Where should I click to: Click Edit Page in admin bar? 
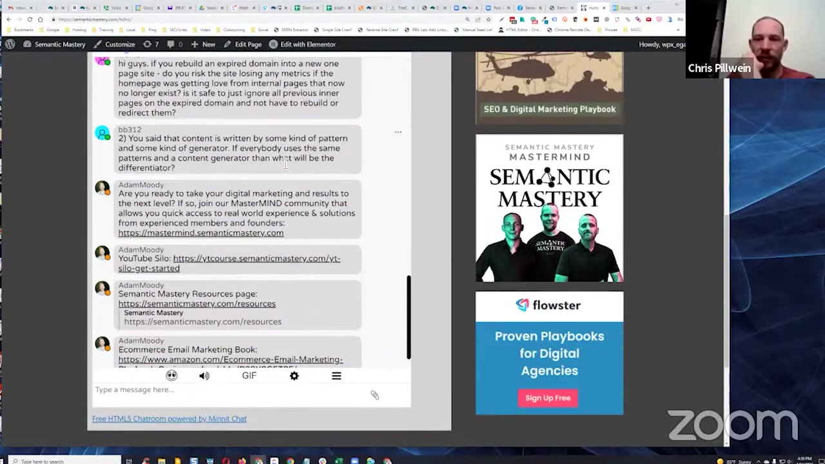[242, 44]
